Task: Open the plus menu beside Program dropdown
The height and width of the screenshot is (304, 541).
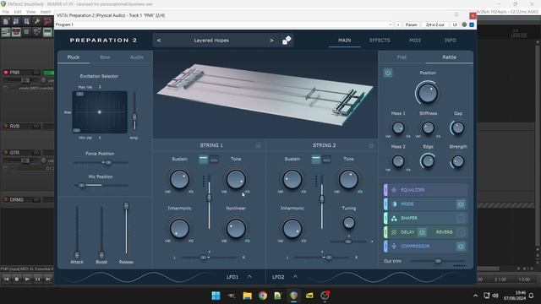Action: (398, 24)
